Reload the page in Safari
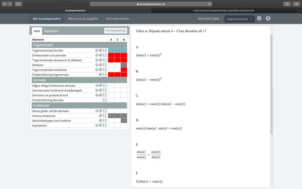302x189 pixels. point(210,4)
